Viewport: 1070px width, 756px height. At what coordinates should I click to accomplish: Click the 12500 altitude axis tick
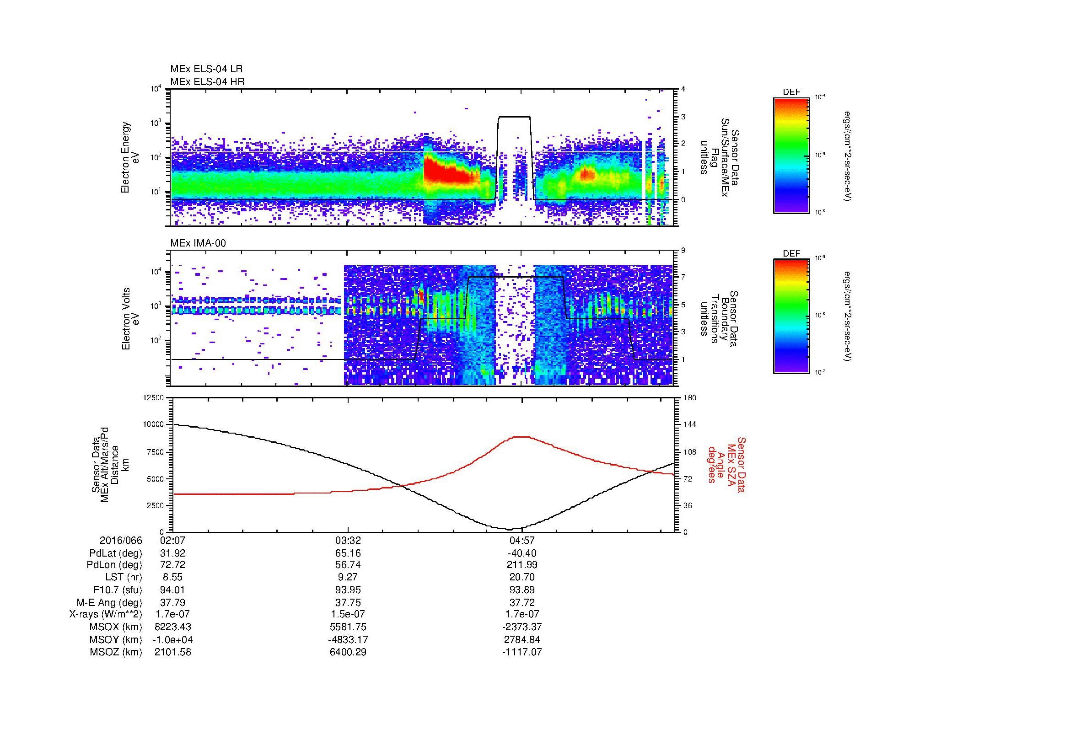click(x=152, y=397)
